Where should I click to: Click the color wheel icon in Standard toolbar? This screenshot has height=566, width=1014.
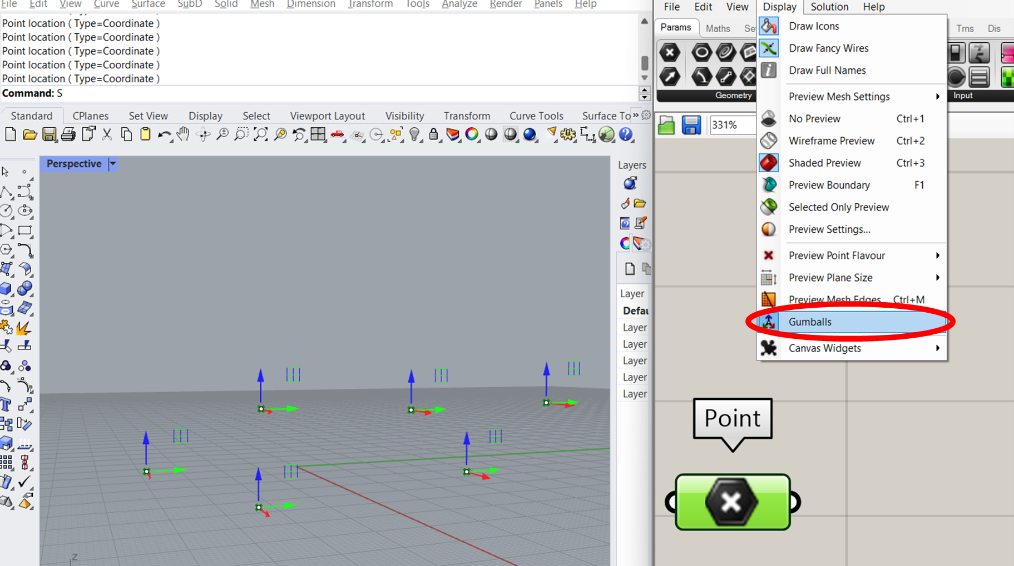tap(472, 134)
